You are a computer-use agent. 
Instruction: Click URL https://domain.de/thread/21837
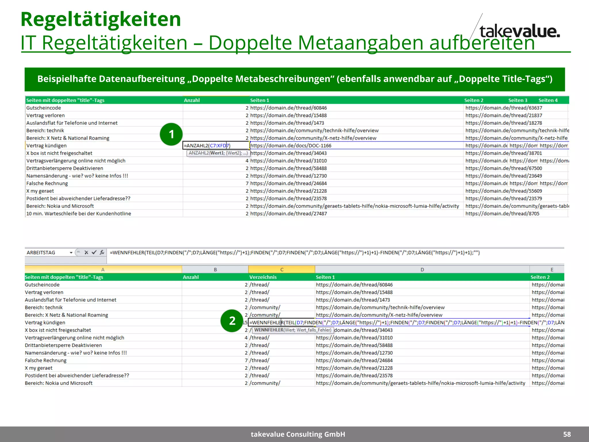pyautogui.click(x=504, y=115)
